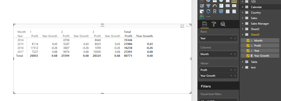The image size is (281, 101).
Task: Click the 9974 profit cell
Action: (x=66, y=52)
